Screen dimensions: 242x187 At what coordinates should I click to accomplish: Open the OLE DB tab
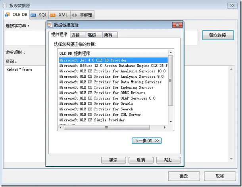point(16,15)
